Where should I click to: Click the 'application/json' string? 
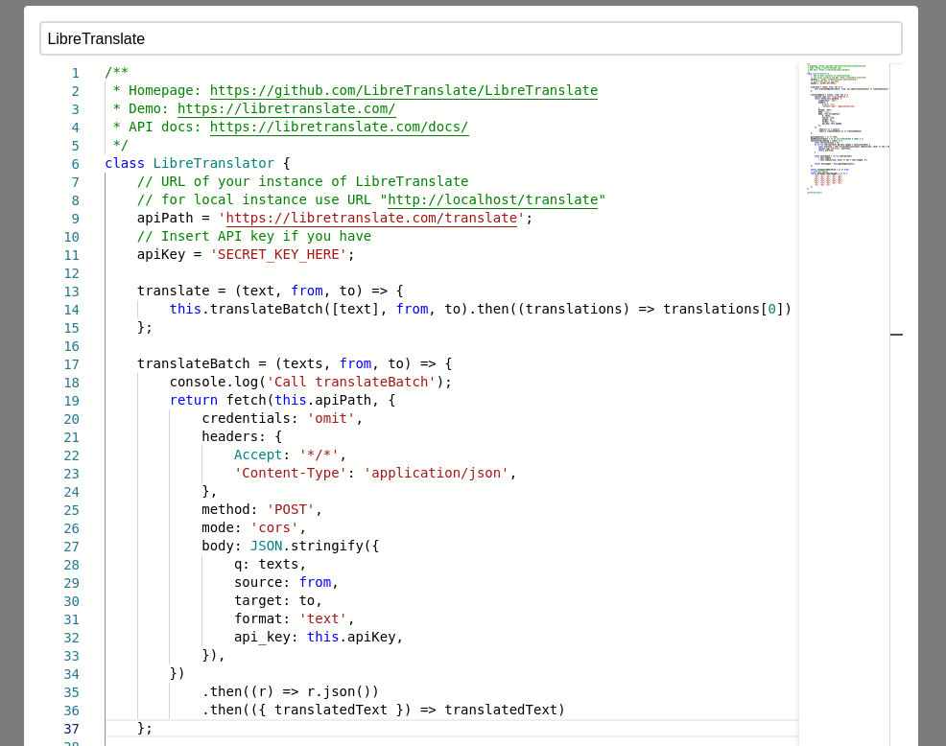(x=437, y=473)
